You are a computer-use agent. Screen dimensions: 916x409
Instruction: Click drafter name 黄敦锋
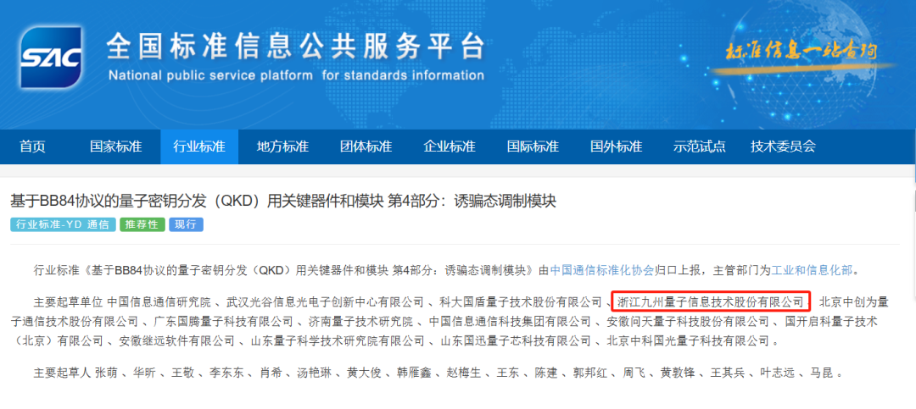677,373
